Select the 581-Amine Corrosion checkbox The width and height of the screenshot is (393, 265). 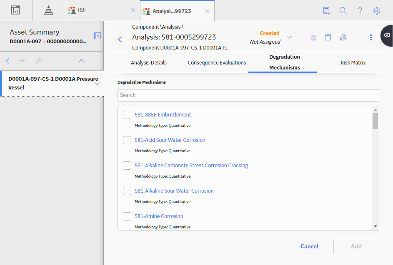coord(127,216)
